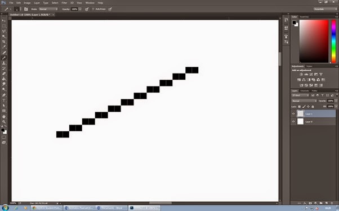This screenshot has height=211, width=339.
Task: Toggle Quick Mask mode
Action: coord(4,137)
